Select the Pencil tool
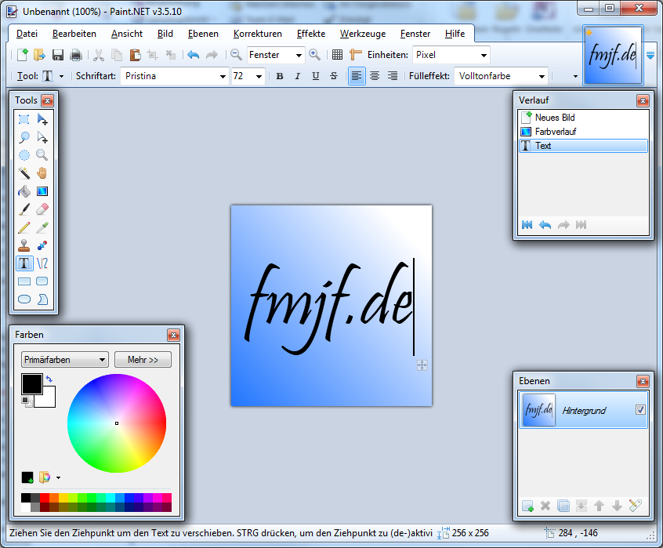Screen dimensions: 663x548 pyautogui.click(x=24, y=227)
